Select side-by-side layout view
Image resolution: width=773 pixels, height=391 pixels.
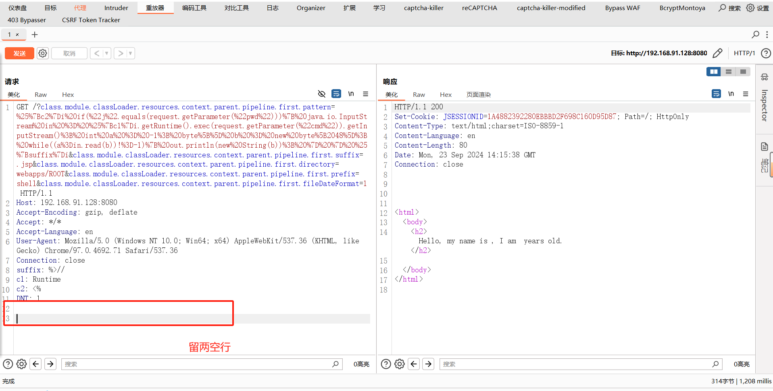coord(714,71)
